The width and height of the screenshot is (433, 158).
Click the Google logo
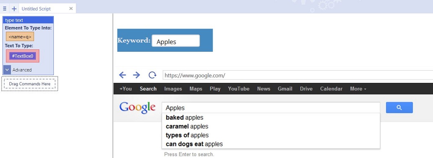[137, 108]
